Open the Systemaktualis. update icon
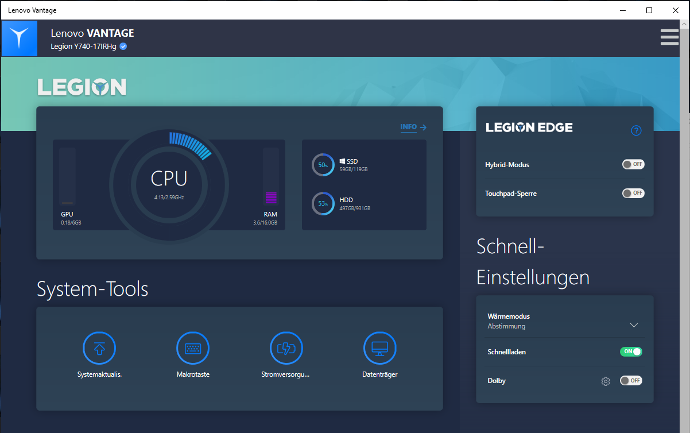The height and width of the screenshot is (433, 690). point(99,348)
